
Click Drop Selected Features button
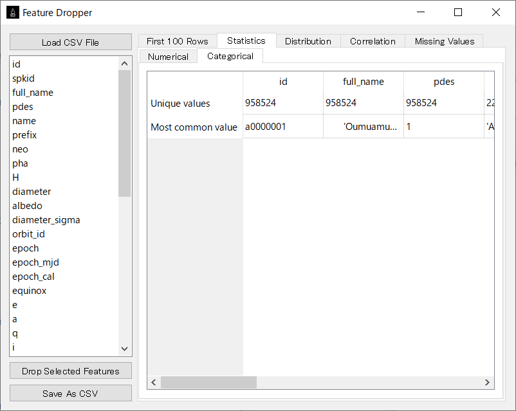[71, 371]
